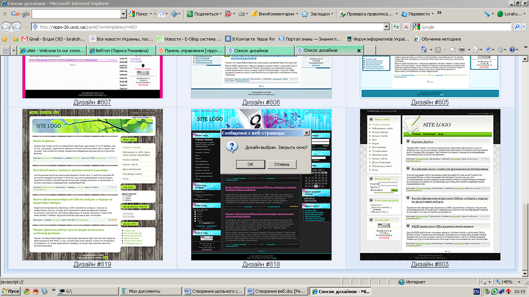Click the EN language indicator in tray

(476, 292)
